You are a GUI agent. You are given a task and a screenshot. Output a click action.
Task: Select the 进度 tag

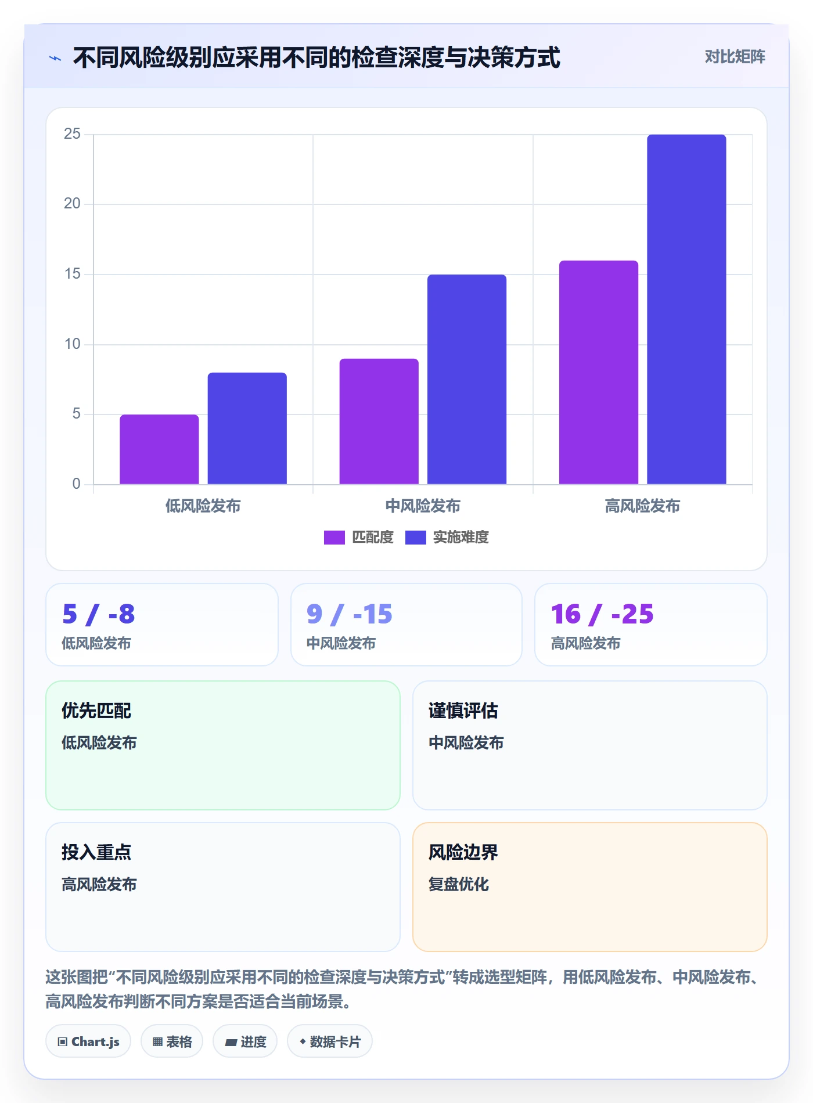(245, 1041)
